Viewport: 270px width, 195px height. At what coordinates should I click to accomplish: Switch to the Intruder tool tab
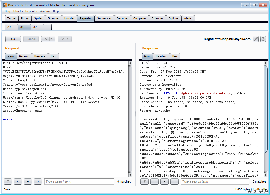click(x=70, y=18)
